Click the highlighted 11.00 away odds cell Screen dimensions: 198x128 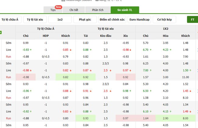[186, 77]
